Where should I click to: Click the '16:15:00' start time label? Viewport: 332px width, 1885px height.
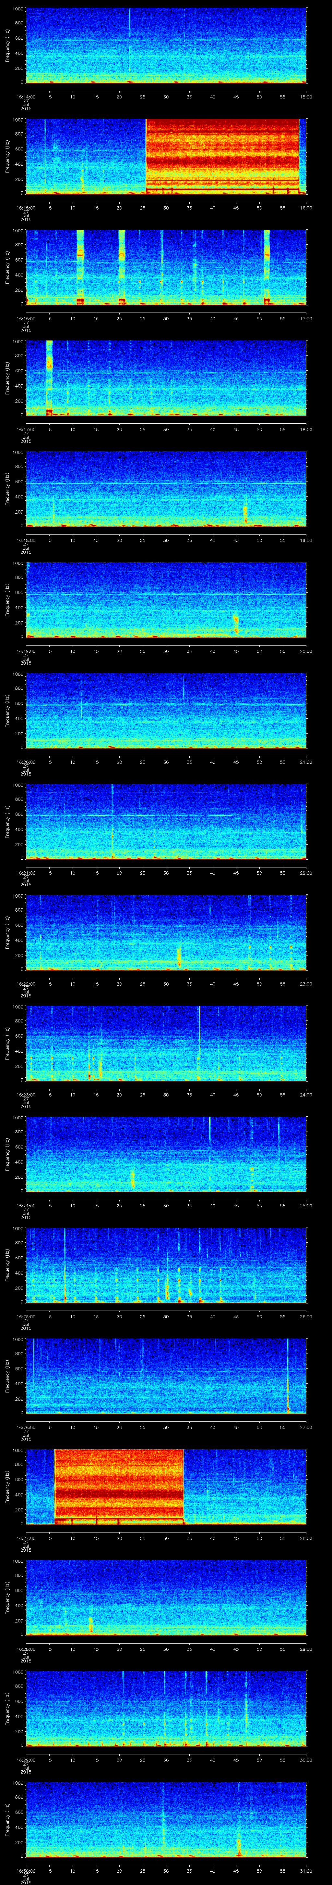click(x=26, y=208)
